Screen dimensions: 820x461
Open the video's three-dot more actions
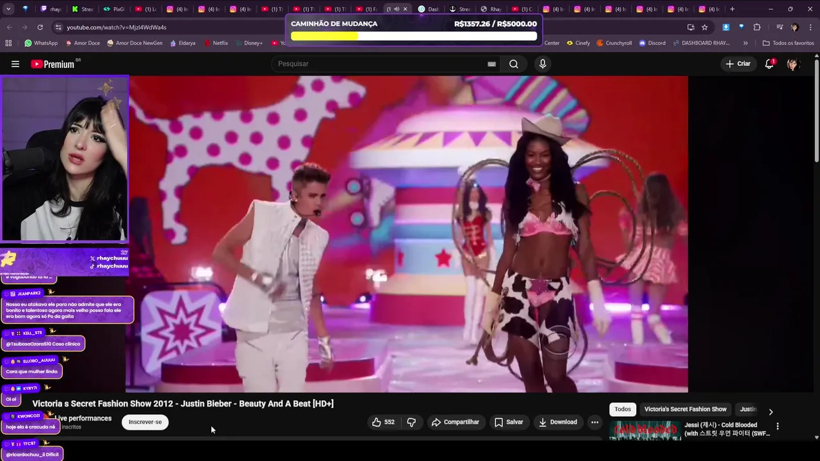[x=594, y=422]
